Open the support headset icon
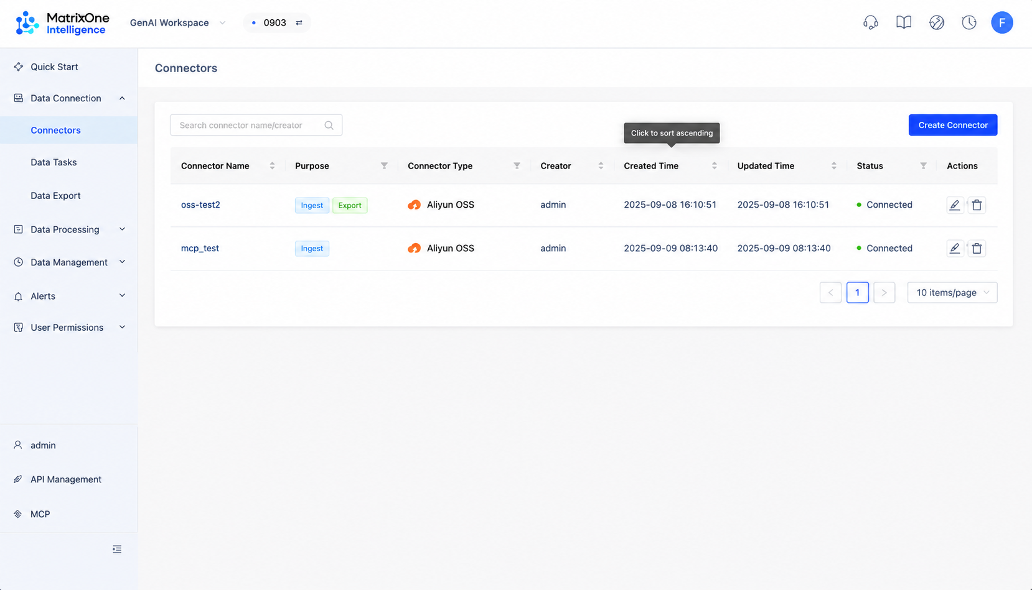 coord(870,23)
